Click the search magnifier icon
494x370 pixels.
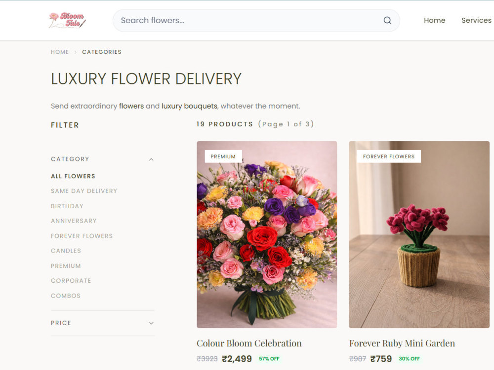387,20
